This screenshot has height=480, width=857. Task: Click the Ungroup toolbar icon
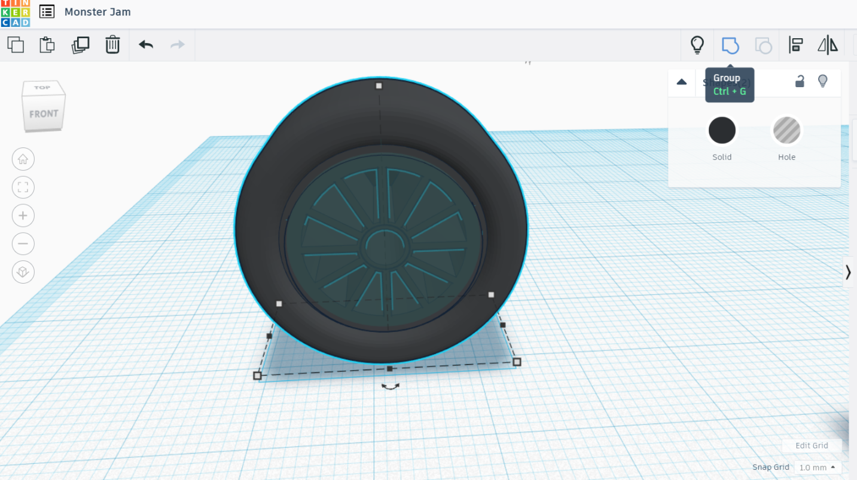click(763, 45)
